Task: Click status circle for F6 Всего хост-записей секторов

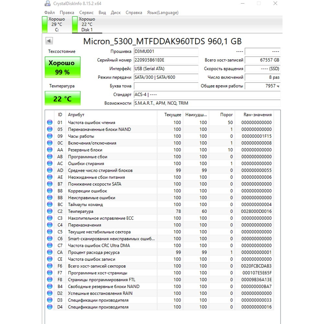Action: (x=50, y=266)
